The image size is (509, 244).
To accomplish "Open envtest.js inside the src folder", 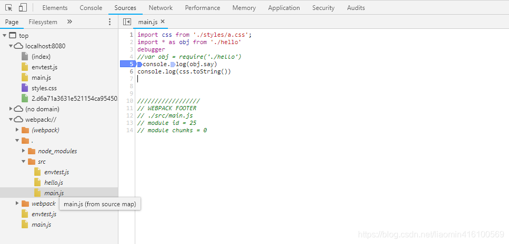I will click(x=56, y=172).
